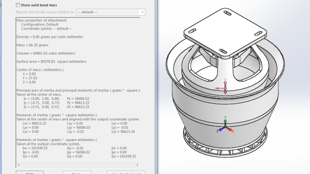Click the left arrow of horizontal scrollbar
310x174 pixels.
pos(19,165)
